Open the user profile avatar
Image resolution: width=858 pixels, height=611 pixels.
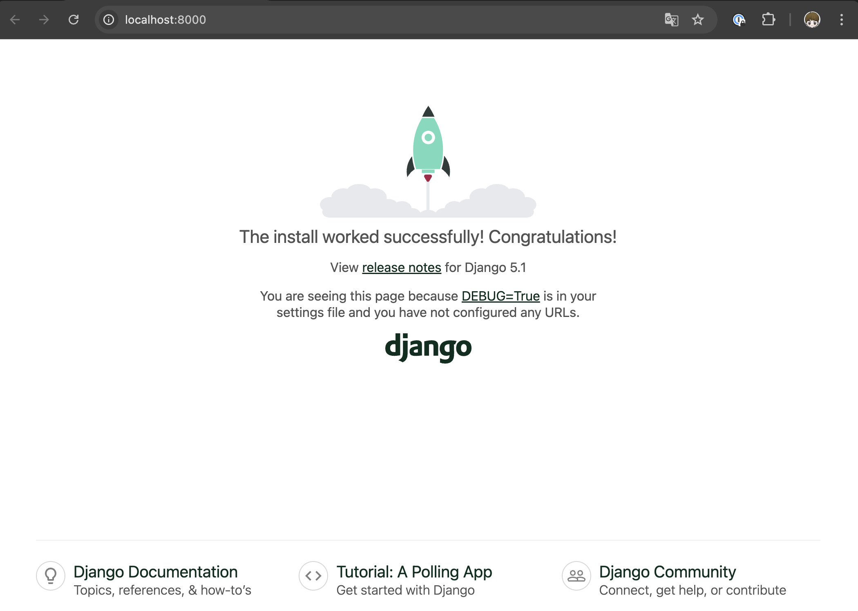tap(812, 20)
